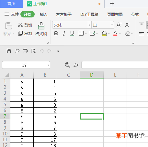Click the Copy button
Screen dimensions: 148x147
coord(25,33)
